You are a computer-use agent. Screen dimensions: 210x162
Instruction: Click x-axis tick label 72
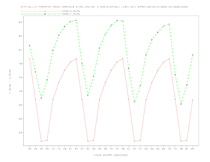(x=169, y=149)
